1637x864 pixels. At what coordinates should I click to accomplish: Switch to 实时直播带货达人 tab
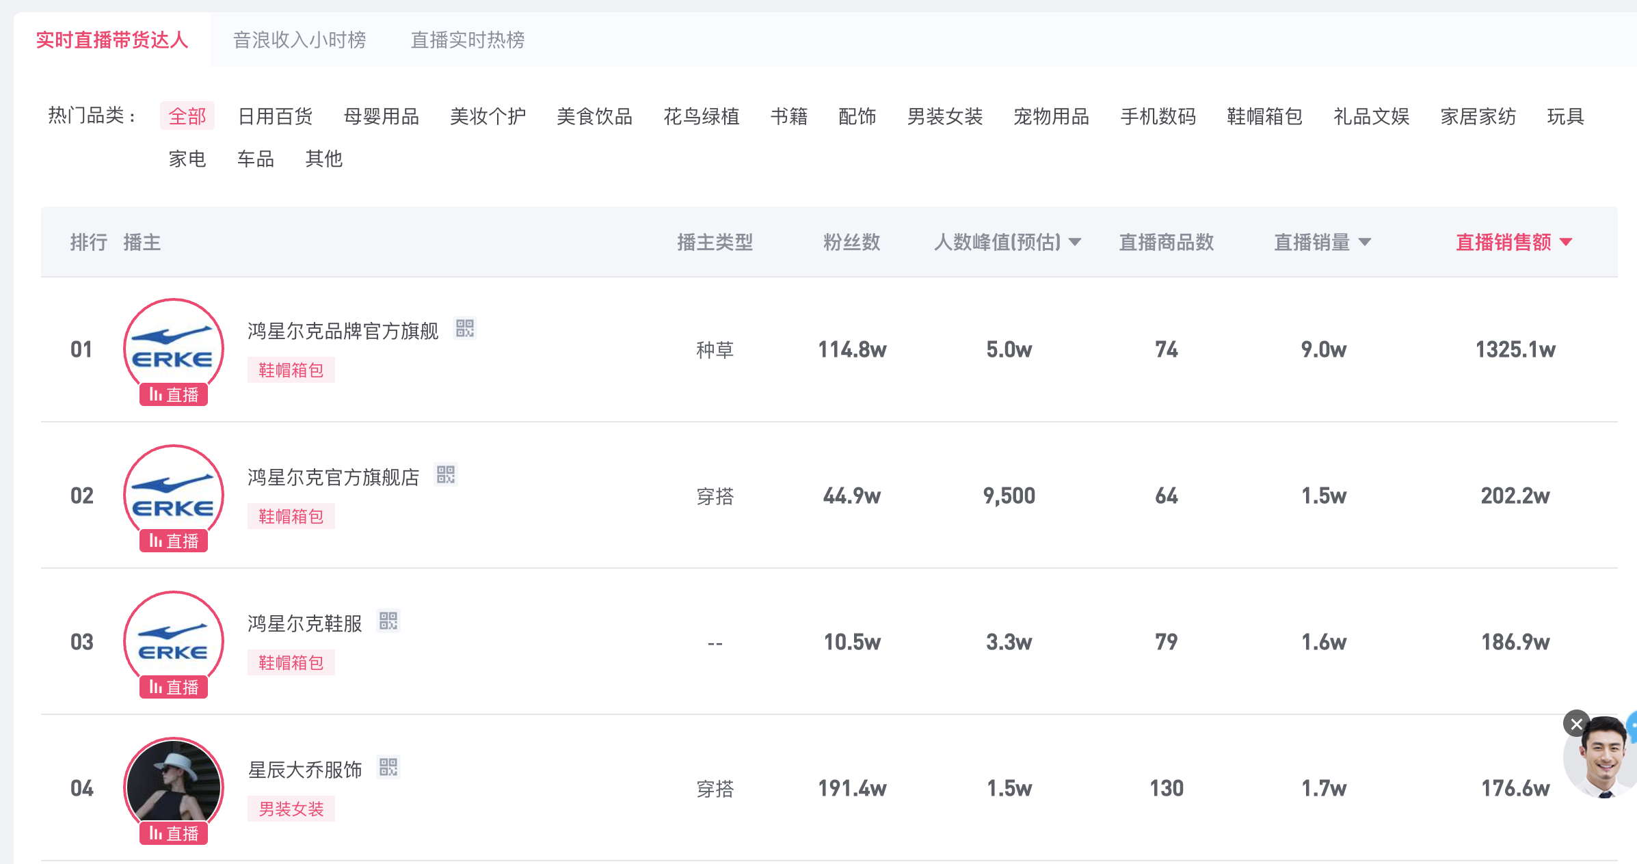click(x=112, y=40)
